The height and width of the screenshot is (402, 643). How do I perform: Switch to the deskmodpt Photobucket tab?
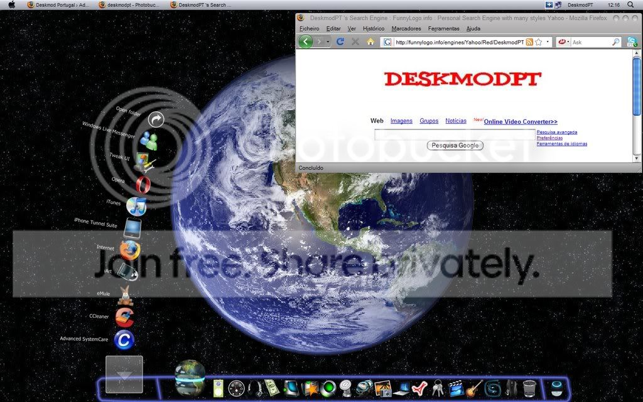point(129,4)
